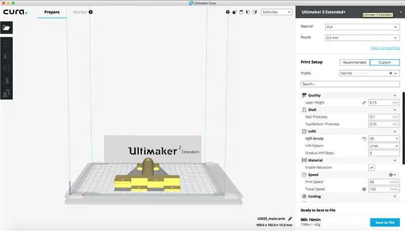
Task: Open the Material PLA dropdown
Action: [362, 27]
